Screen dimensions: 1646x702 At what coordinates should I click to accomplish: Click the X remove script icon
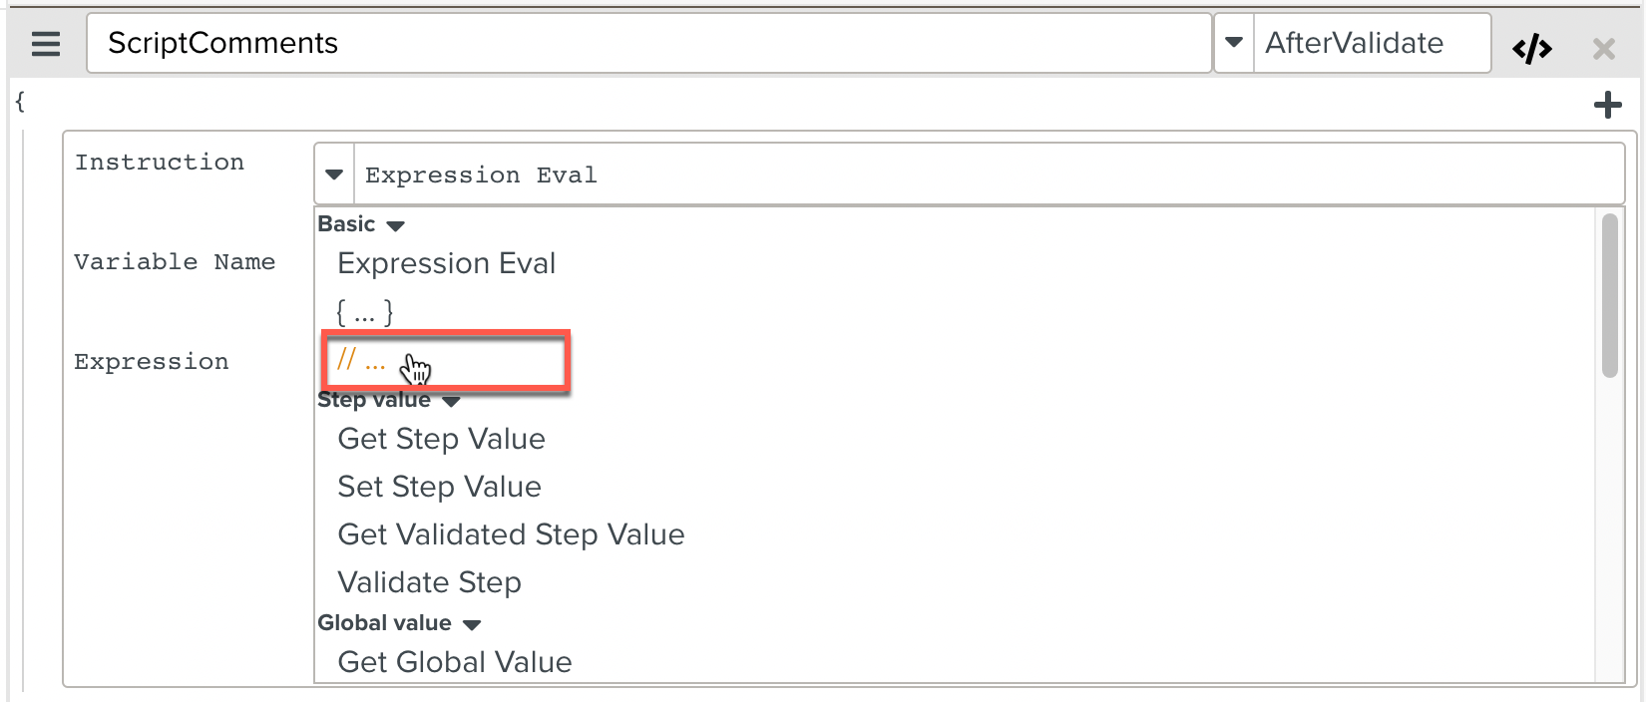tap(1603, 48)
